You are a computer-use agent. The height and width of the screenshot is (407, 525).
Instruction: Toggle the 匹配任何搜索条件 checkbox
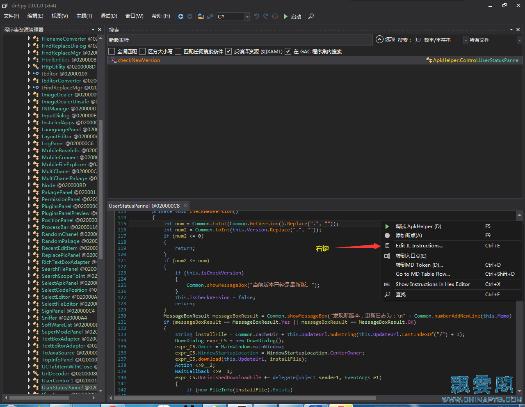click(x=178, y=51)
